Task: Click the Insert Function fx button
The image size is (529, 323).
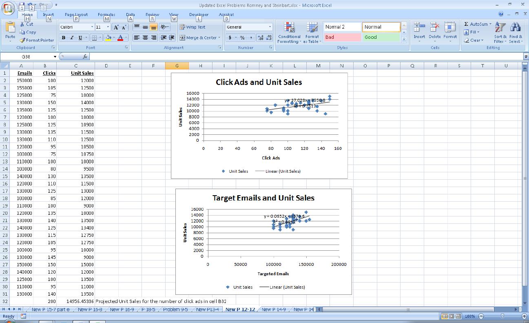Action: 85,57
